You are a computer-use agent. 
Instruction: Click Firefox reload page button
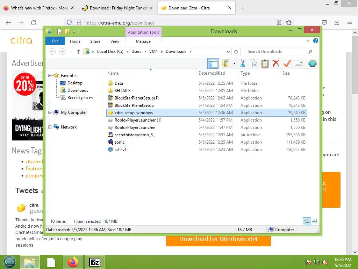tap(34, 23)
